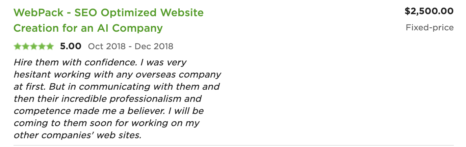Click the second green rating star
The image size is (466, 147).
[x=26, y=47]
